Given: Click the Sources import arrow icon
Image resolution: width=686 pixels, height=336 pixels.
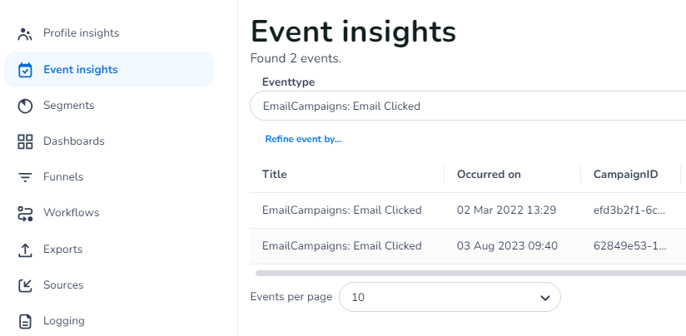Looking at the screenshot, I should [x=25, y=285].
